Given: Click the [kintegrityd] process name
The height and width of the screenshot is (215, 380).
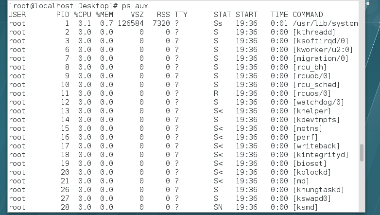Looking at the screenshot, I should pyautogui.click(x=321, y=155).
